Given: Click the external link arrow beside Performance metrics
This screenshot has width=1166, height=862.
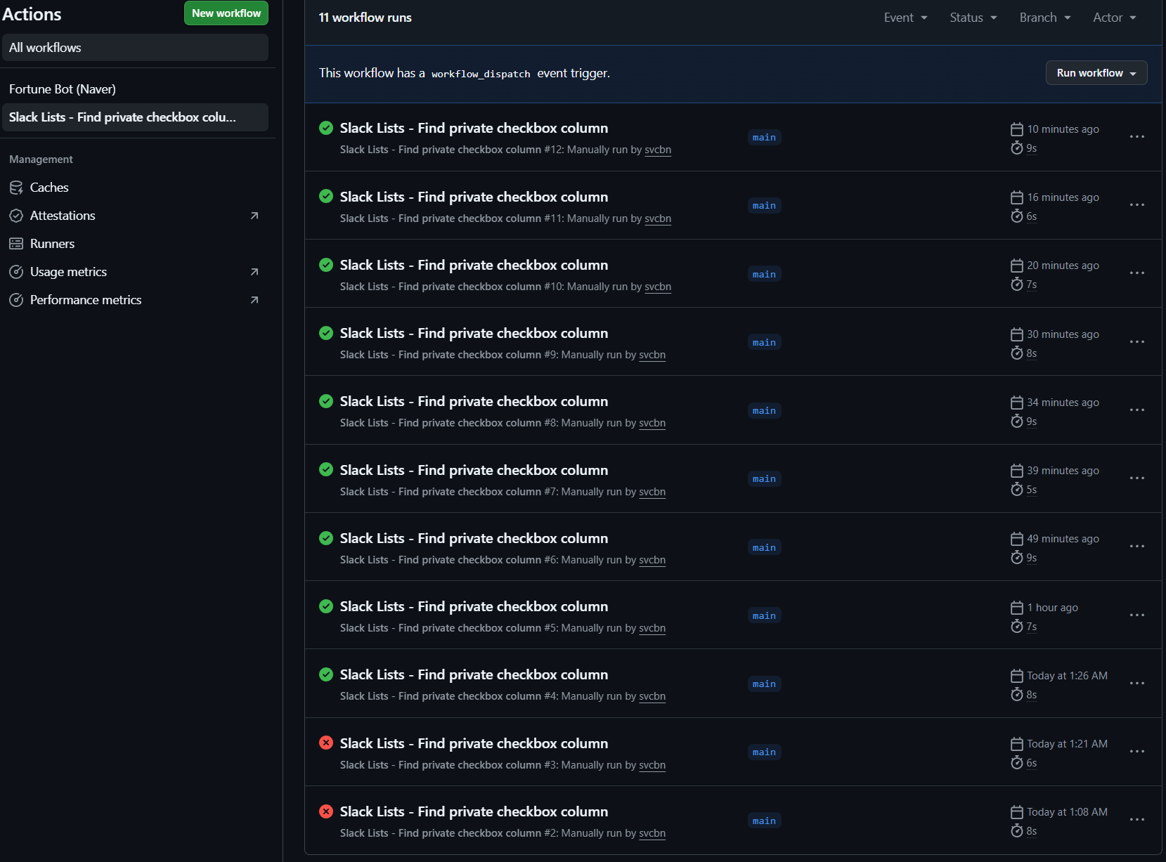Looking at the screenshot, I should (254, 300).
